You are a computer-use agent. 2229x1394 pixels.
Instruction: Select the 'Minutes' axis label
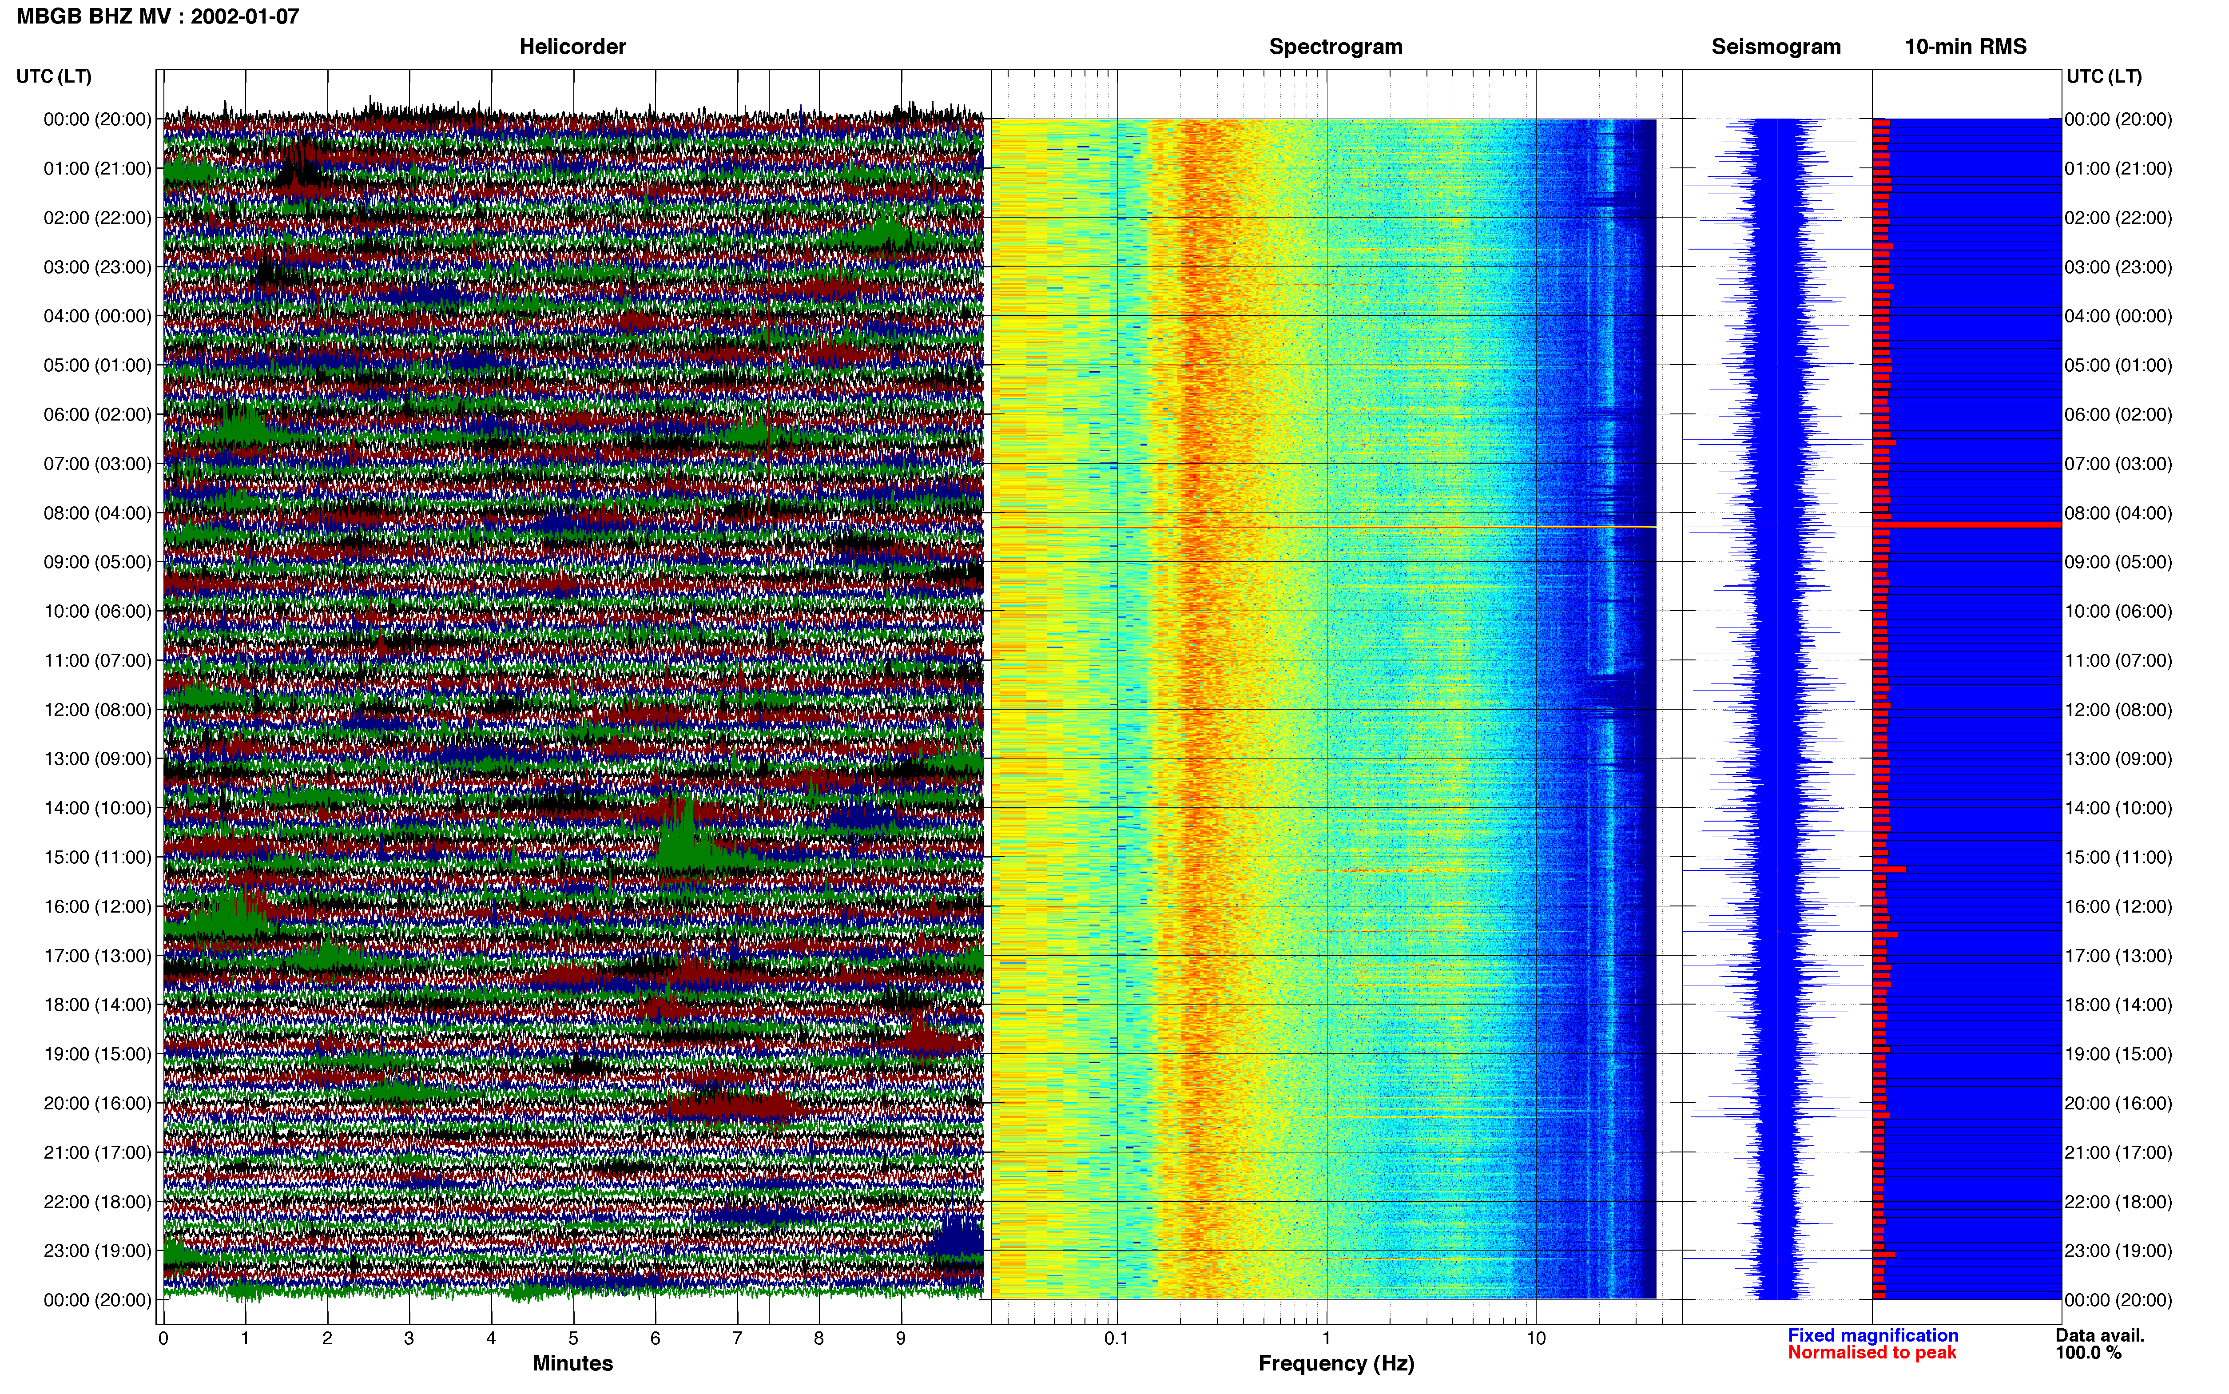pos(572,1362)
